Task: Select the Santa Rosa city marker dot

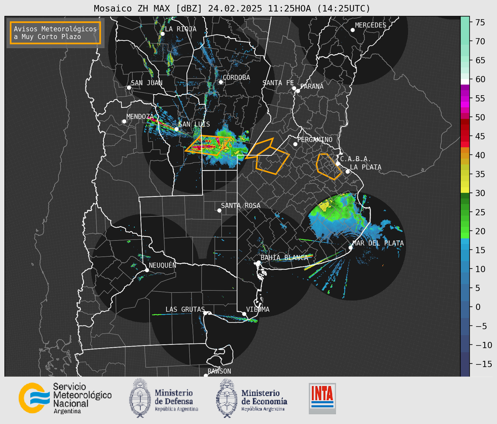Action: tap(219, 210)
